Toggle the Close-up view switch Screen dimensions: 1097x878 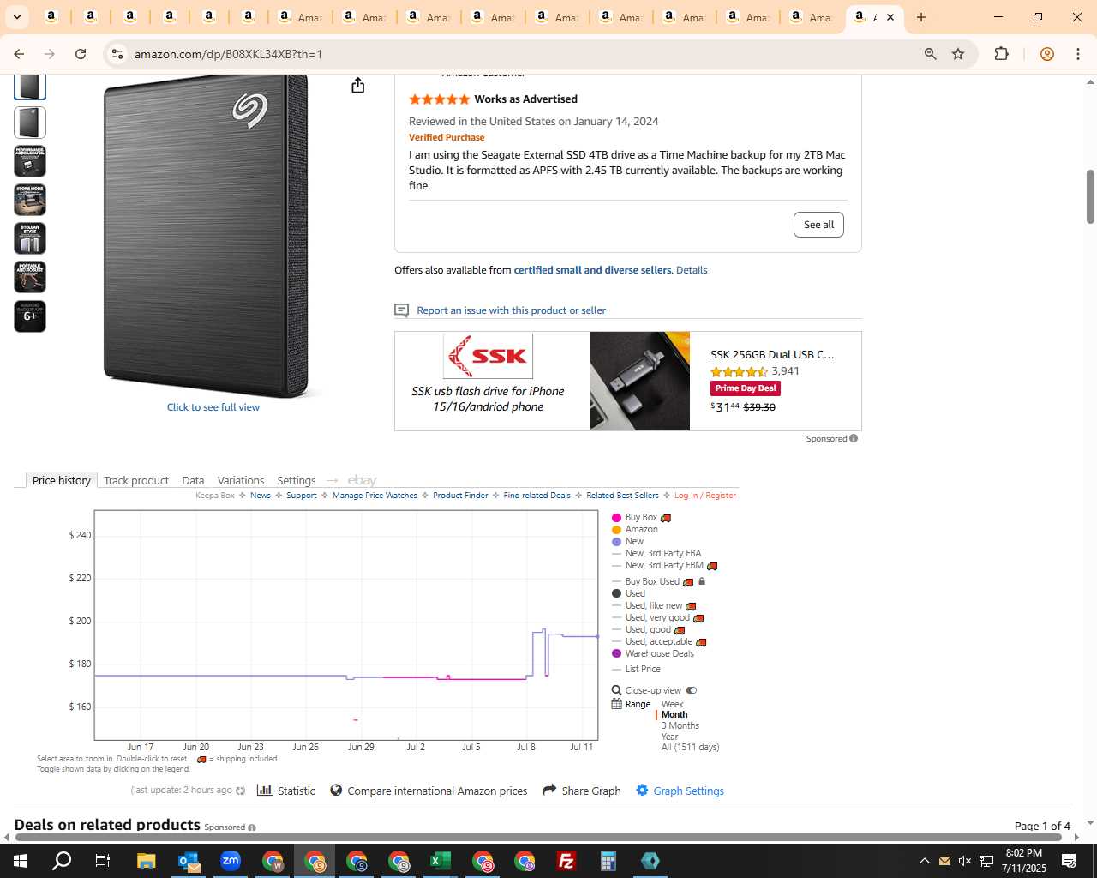[x=692, y=690]
